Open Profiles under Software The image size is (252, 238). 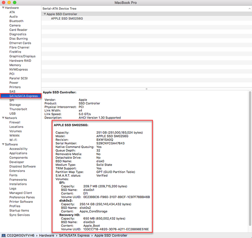15,206
